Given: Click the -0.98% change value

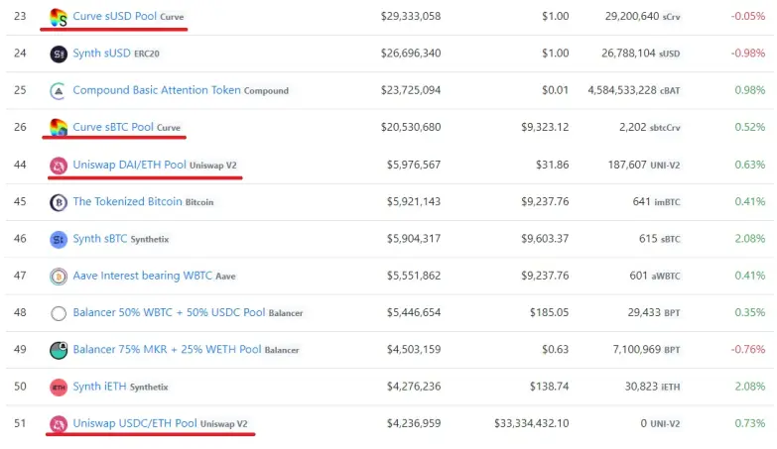Looking at the screenshot, I should tap(748, 53).
